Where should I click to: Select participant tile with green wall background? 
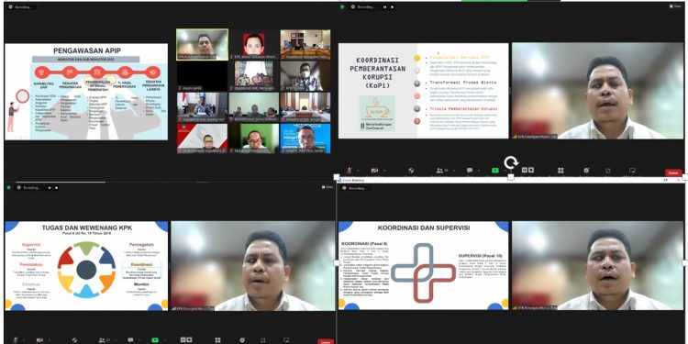point(254,139)
